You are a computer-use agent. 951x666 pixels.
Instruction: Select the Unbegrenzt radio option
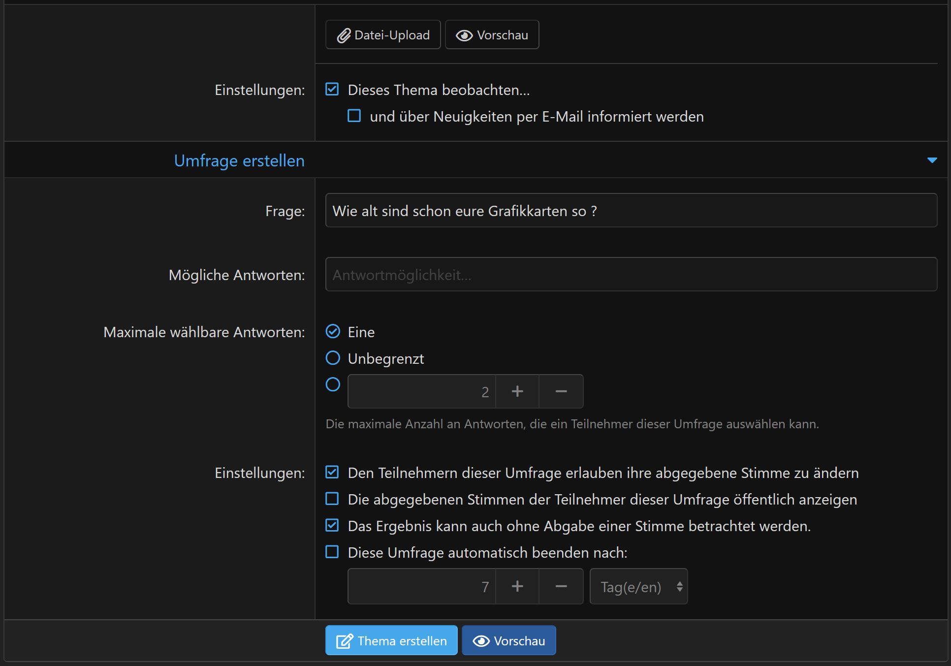tap(333, 358)
